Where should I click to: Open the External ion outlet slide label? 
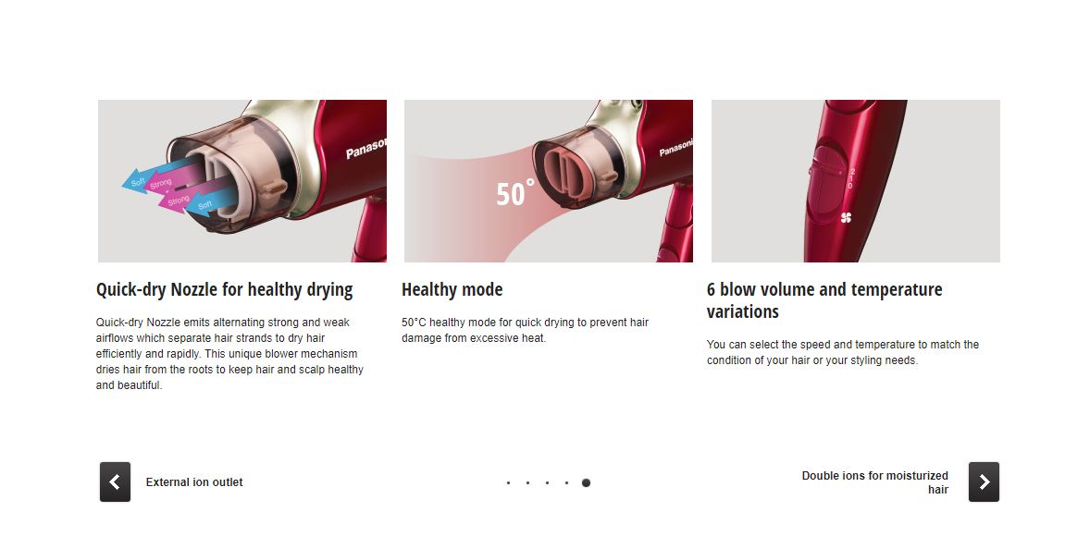pyautogui.click(x=194, y=482)
